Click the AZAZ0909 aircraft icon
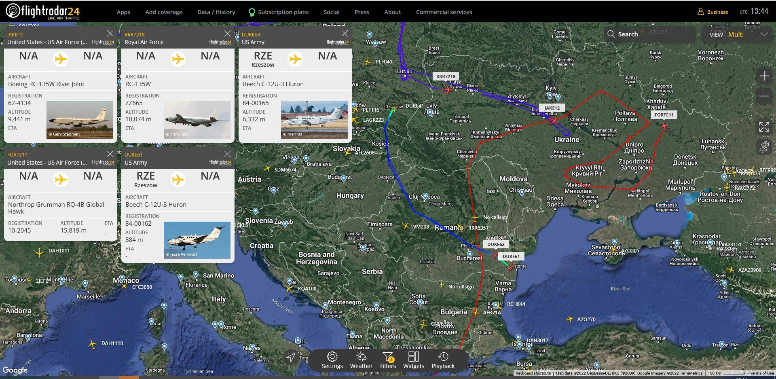Screen dimensions: 776x379 tap(730, 269)
